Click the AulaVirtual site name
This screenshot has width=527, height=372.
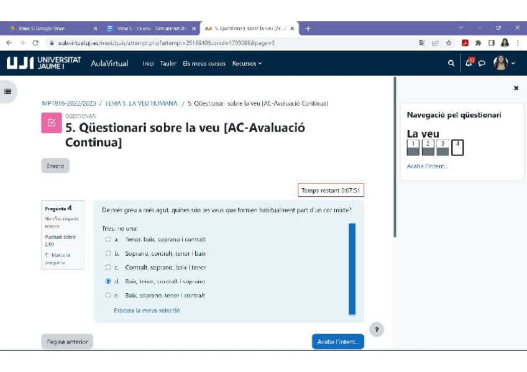pyautogui.click(x=109, y=63)
